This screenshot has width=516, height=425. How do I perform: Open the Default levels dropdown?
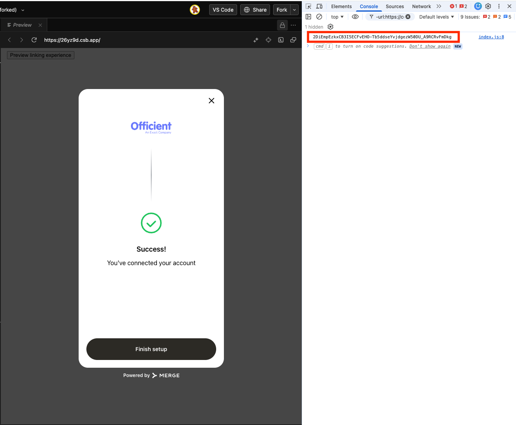[436, 17]
